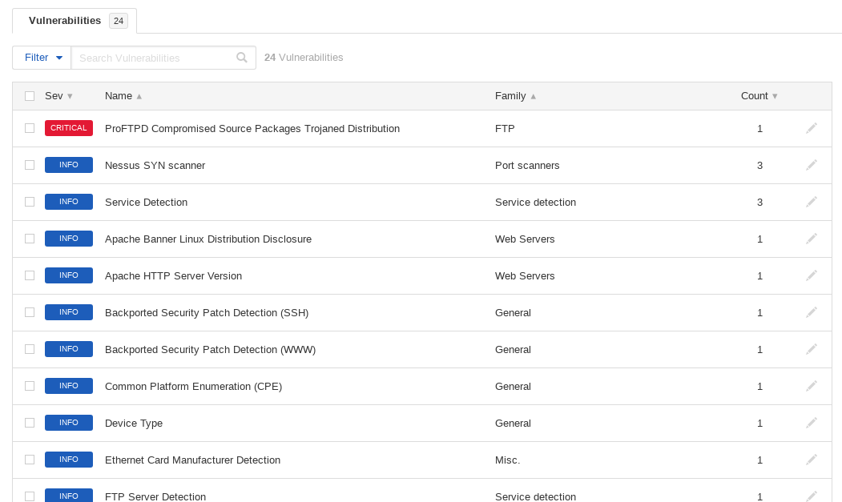
Task: Open Backported Security Patch Detection (WWW) details
Action: click(210, 349)
